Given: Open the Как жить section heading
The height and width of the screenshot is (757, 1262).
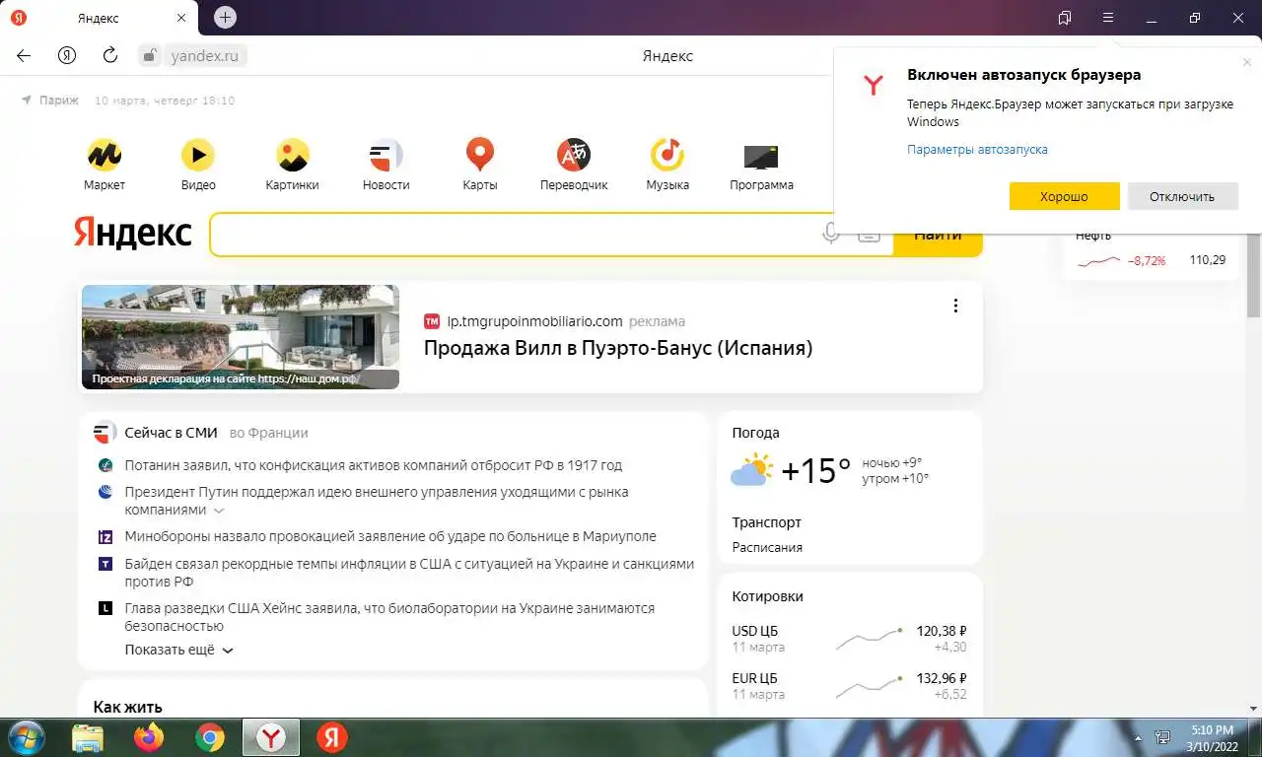Looking at the screenshot, I should [127, 707].
